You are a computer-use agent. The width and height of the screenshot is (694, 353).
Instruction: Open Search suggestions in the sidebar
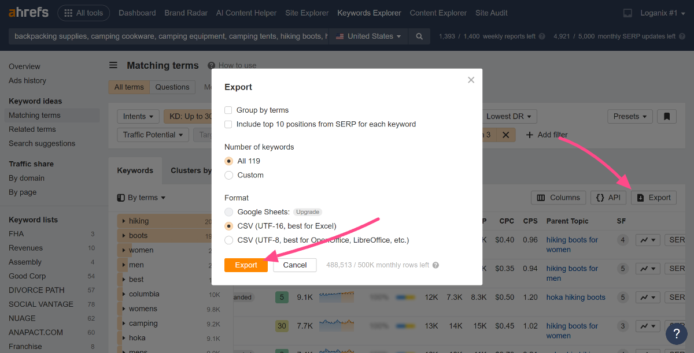pos(42,143)
